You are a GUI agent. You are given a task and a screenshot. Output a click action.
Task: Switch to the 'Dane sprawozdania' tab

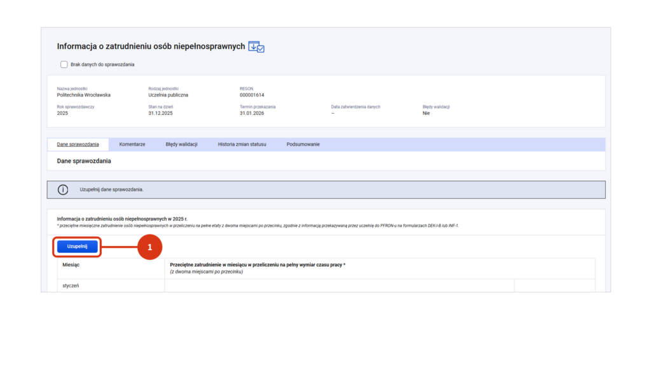[78, 144]
